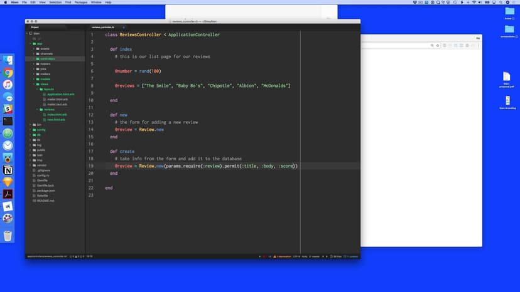Open index.html.erb in tree view
Viewport: 520px width, 292px height.
(57, 115)
